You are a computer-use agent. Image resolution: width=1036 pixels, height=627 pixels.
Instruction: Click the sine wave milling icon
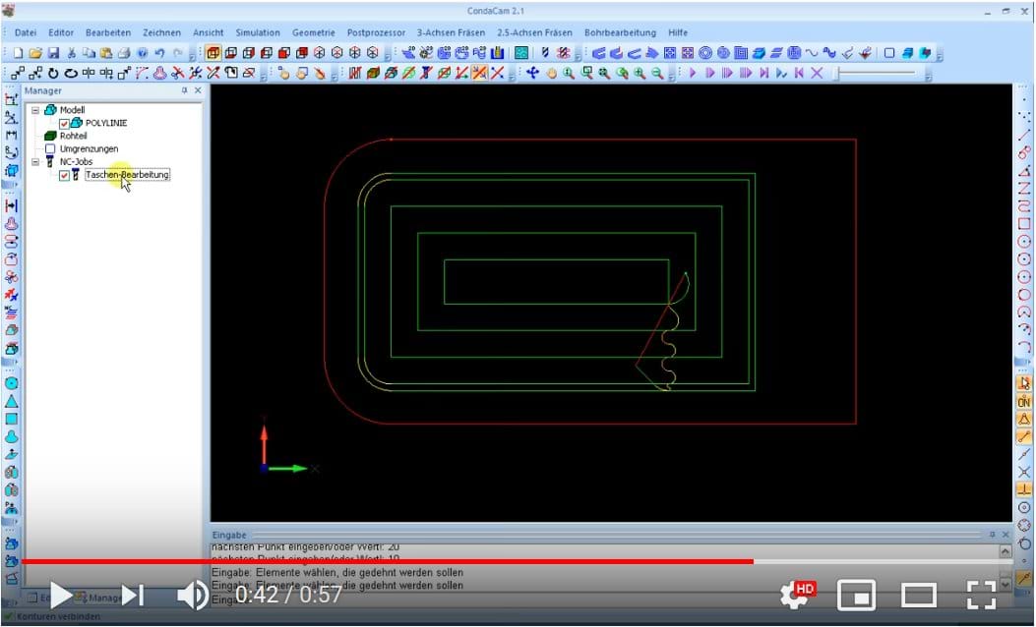[x=812, y=53]
